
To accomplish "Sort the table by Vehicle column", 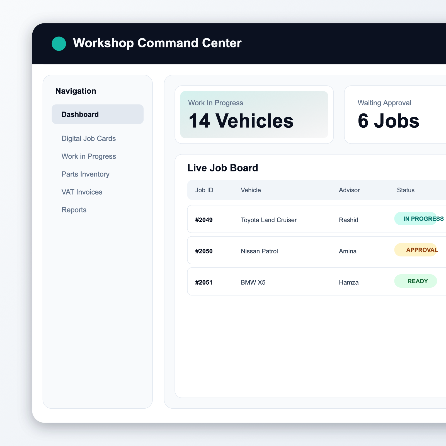I will pyautogui.click(x=251, y=190).
